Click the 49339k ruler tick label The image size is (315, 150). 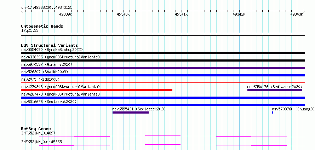66,14
